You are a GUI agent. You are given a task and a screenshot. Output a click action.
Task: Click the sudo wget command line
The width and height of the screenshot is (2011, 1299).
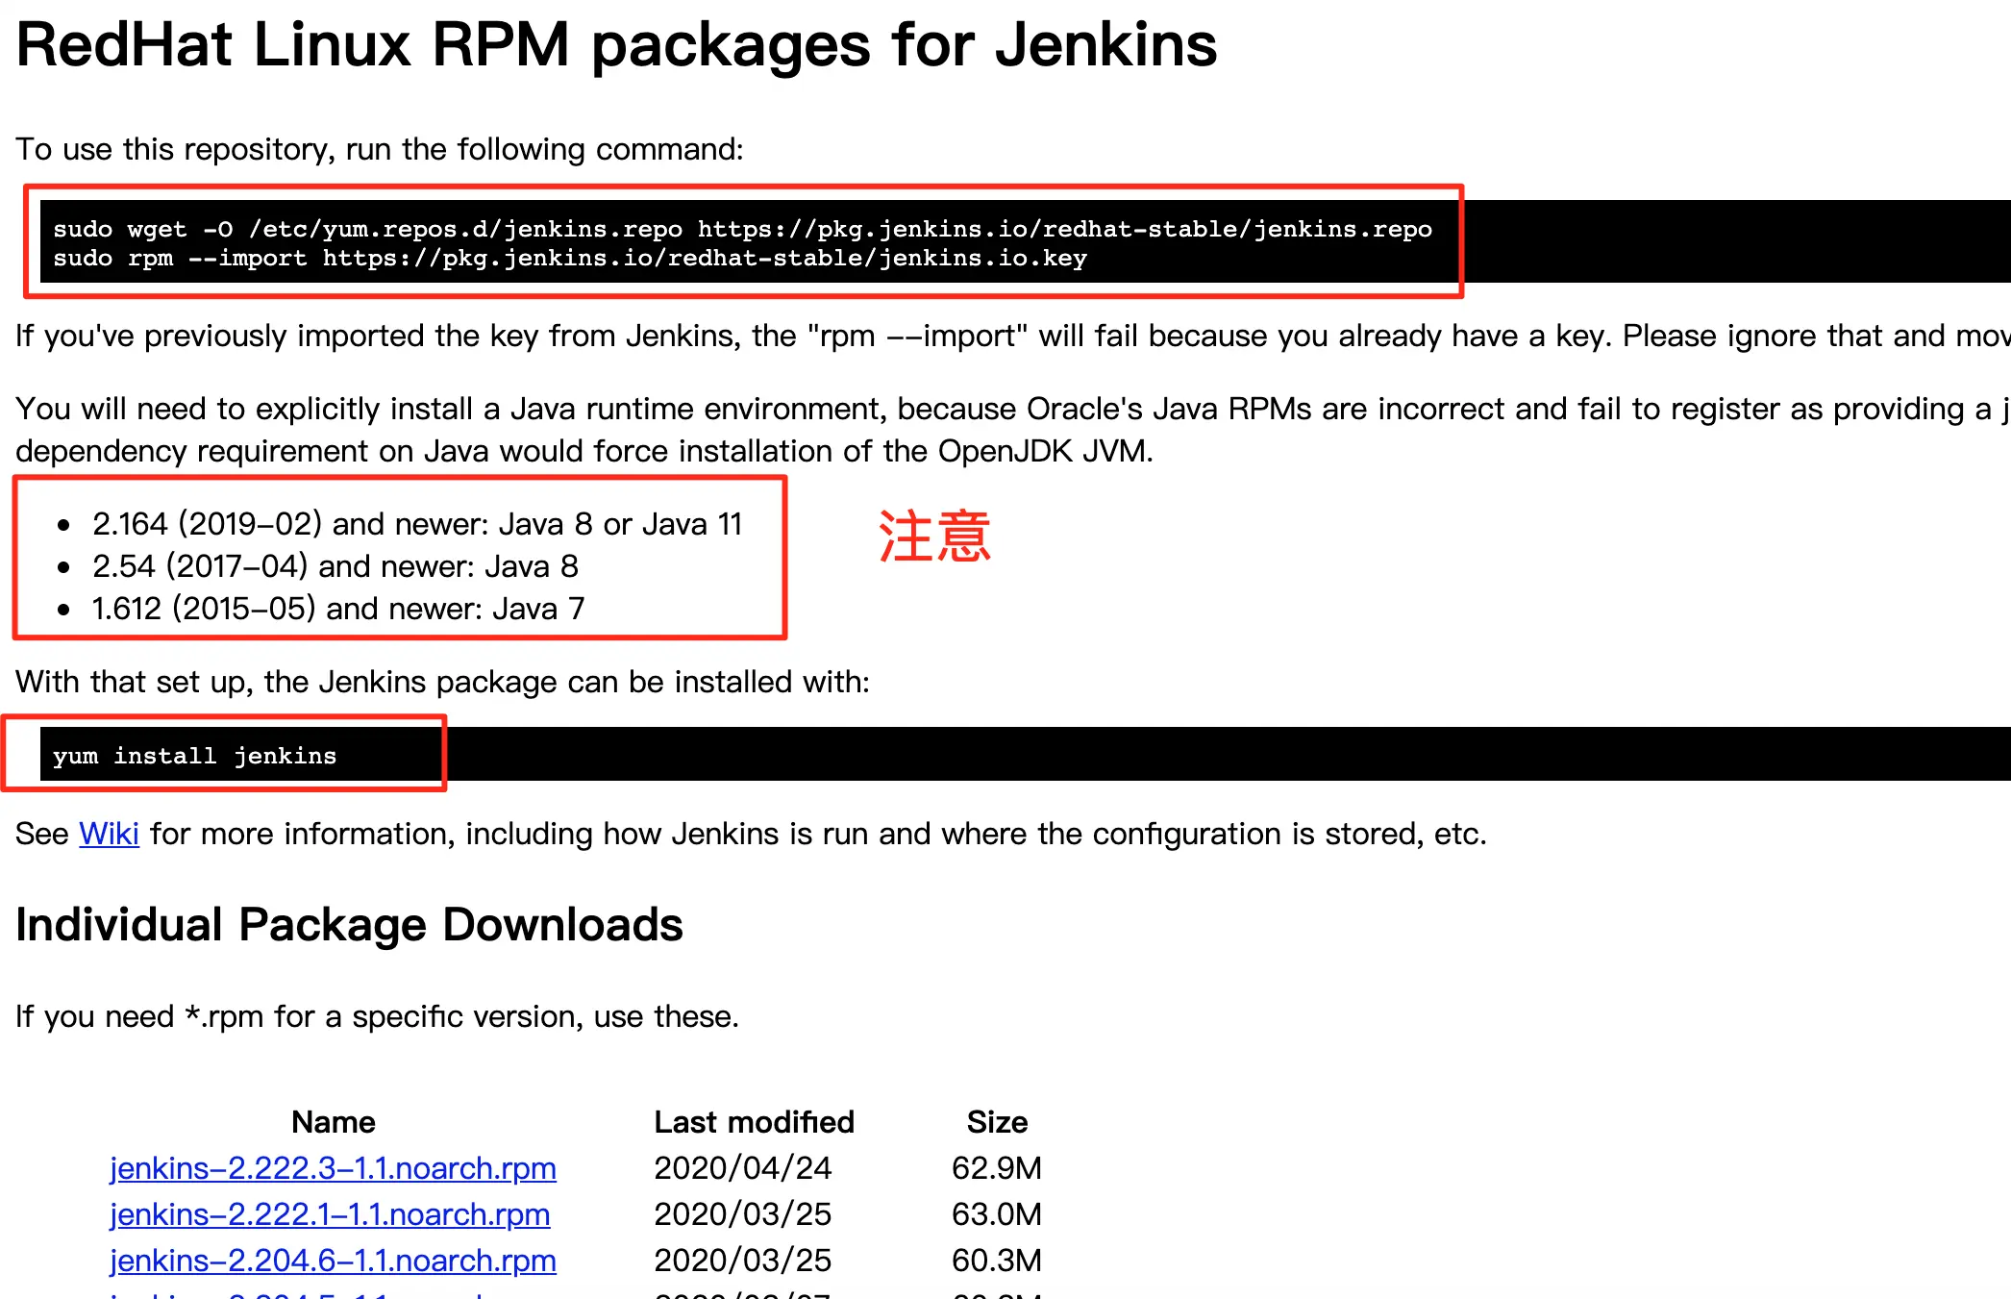click(742, 229)
